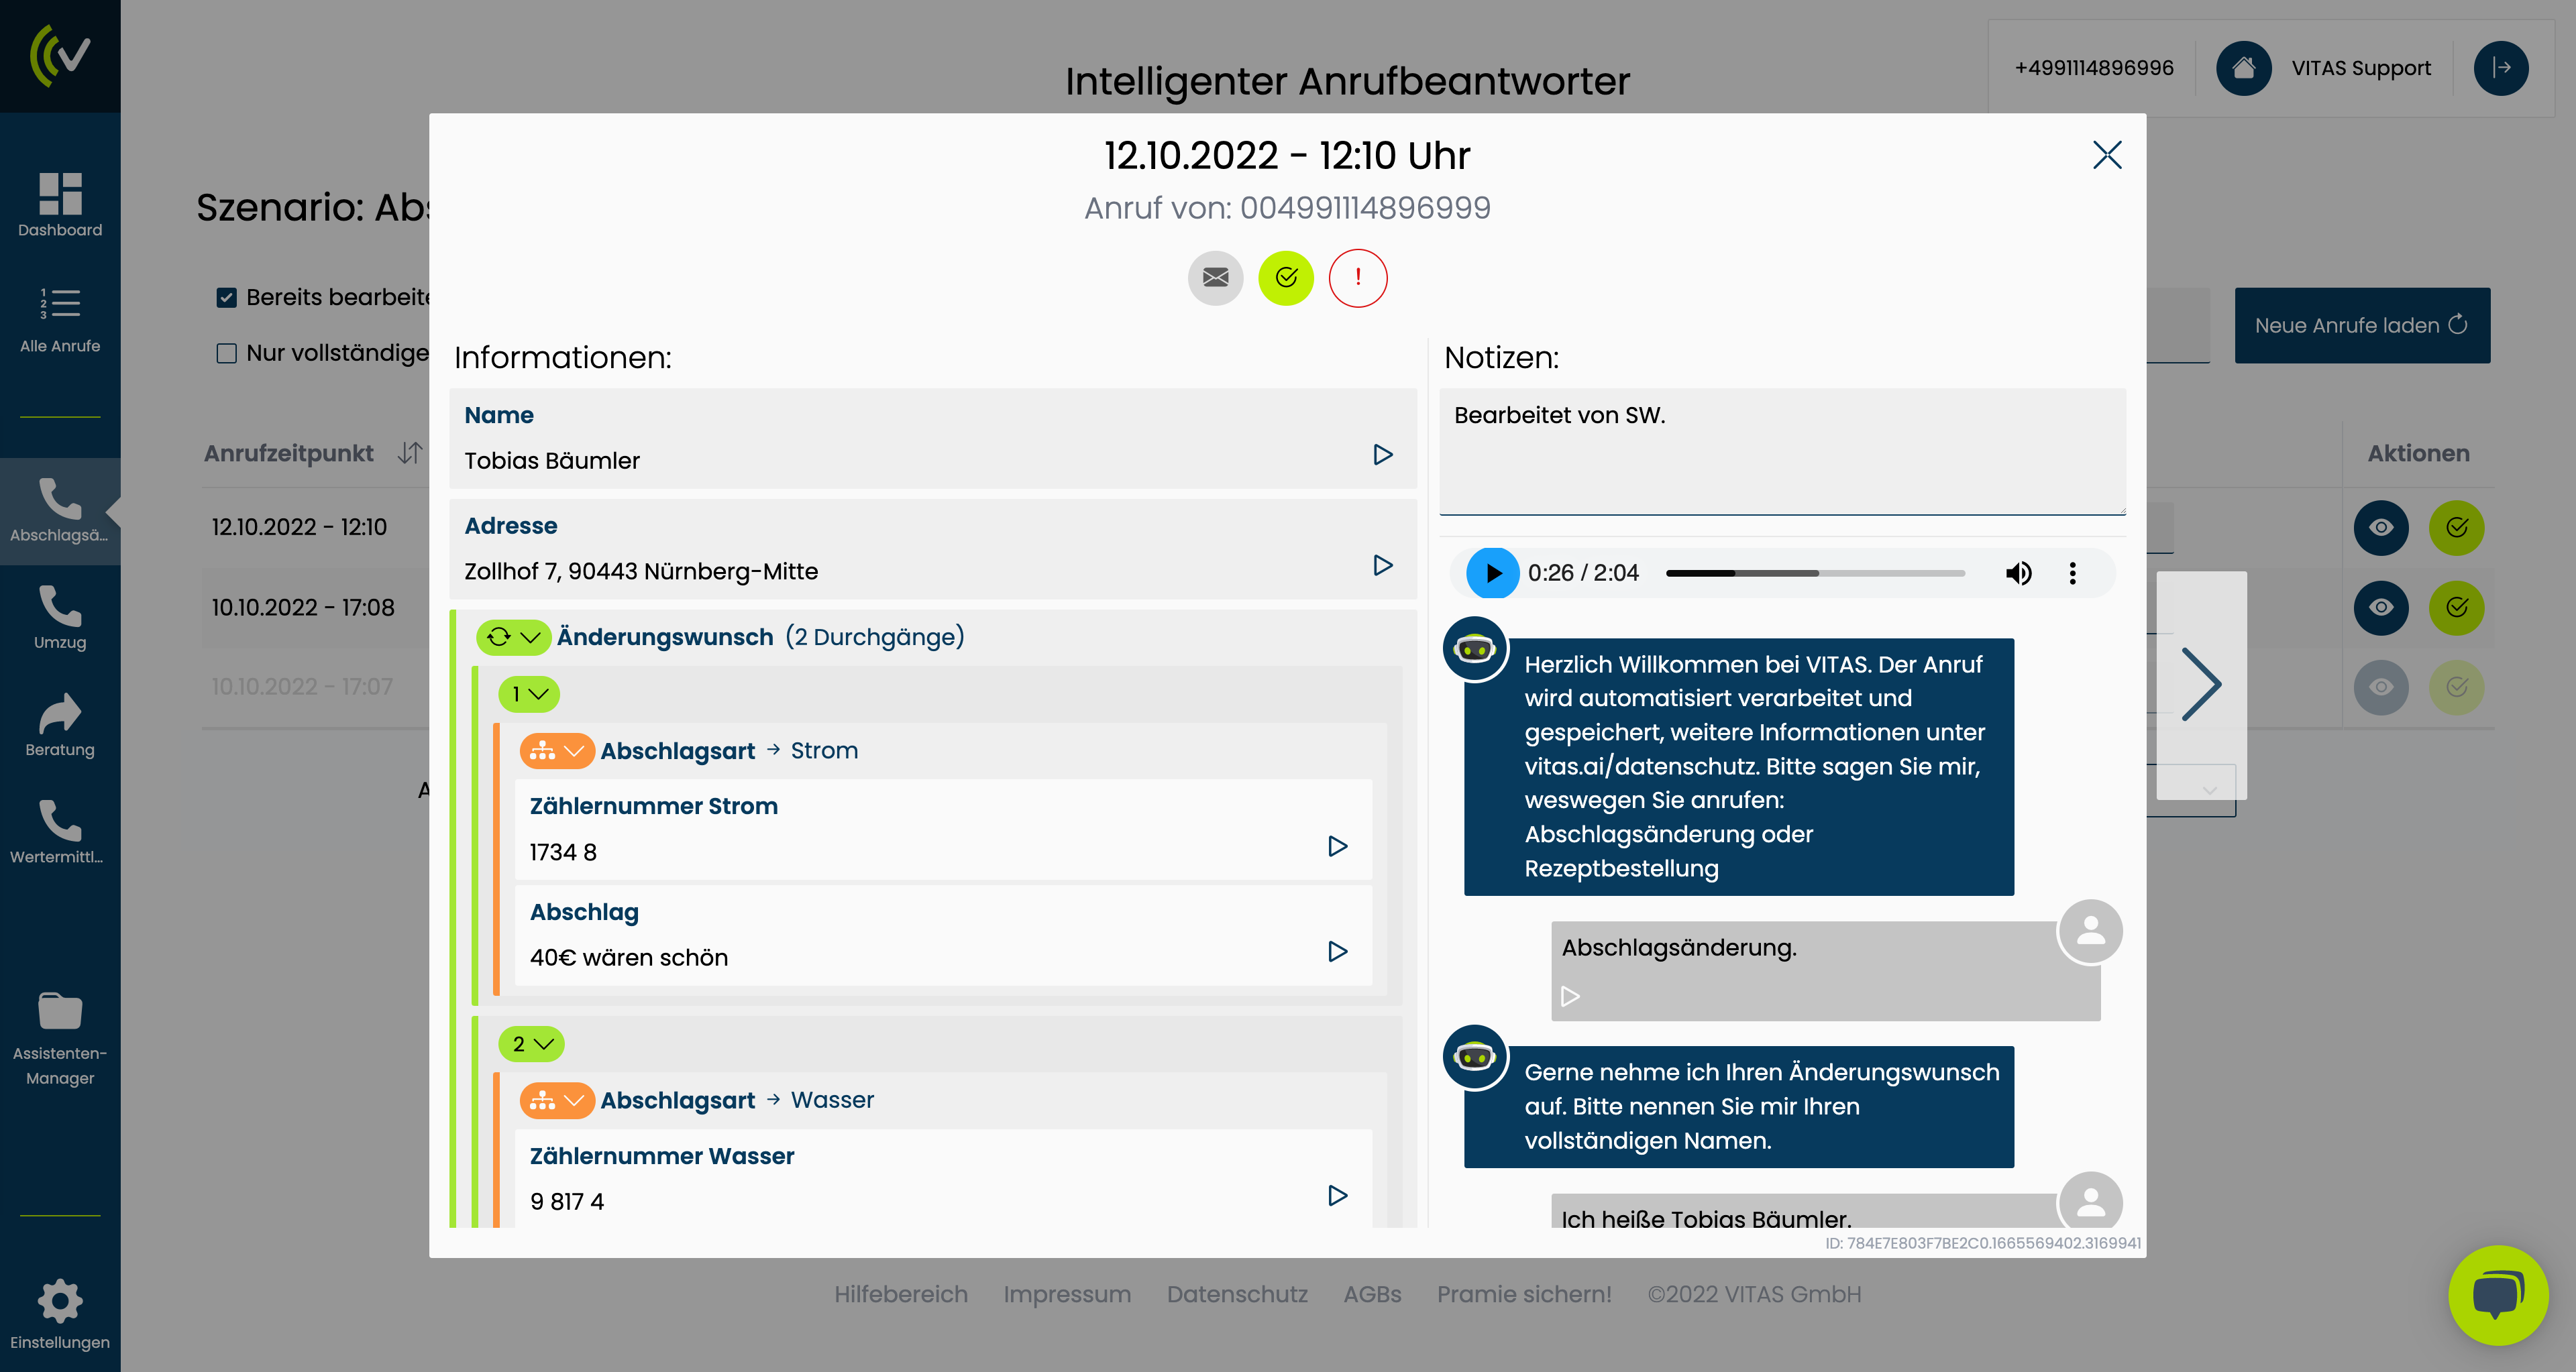The image size is (2576, 1372).
Task: Click the green mark-as-processed check icon
Action: pyautogui.click(x=1286, y=278)
